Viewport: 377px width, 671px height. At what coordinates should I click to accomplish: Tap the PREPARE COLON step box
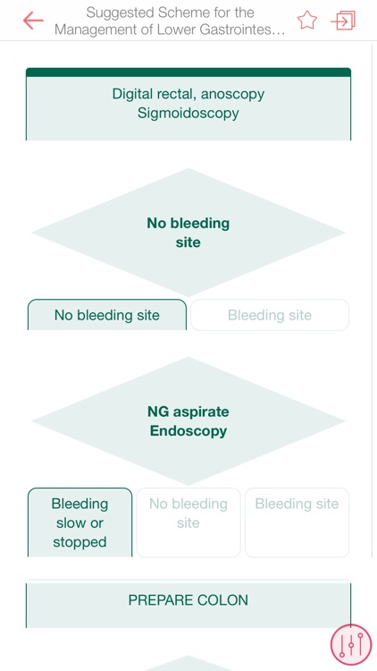tap(188, 605)
